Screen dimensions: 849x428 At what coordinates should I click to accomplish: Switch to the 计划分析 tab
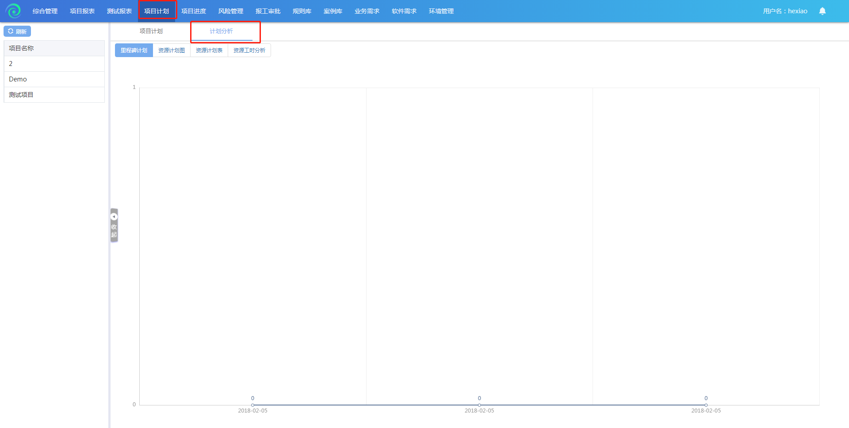(x=221, y=31)
